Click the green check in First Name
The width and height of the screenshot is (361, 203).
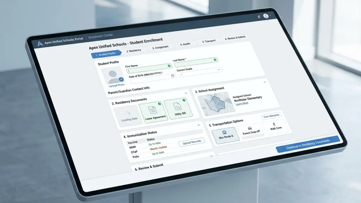pyautogui.click(x=169, y=66)
